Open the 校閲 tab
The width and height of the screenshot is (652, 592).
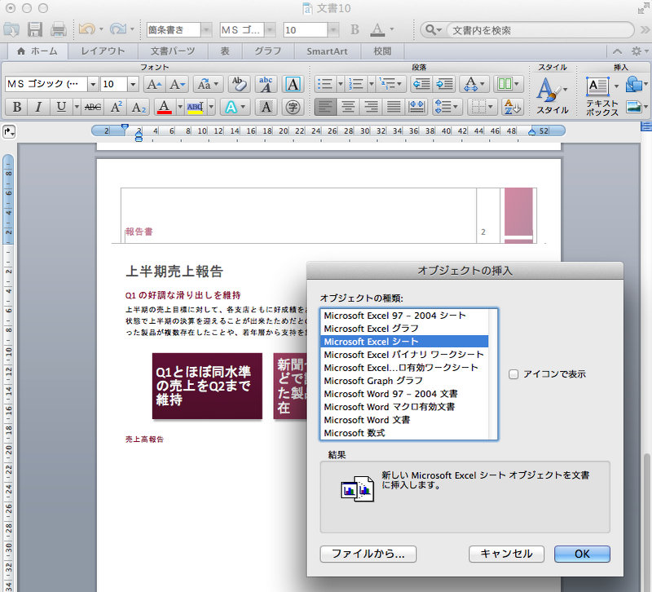click(x=382, y=51)
